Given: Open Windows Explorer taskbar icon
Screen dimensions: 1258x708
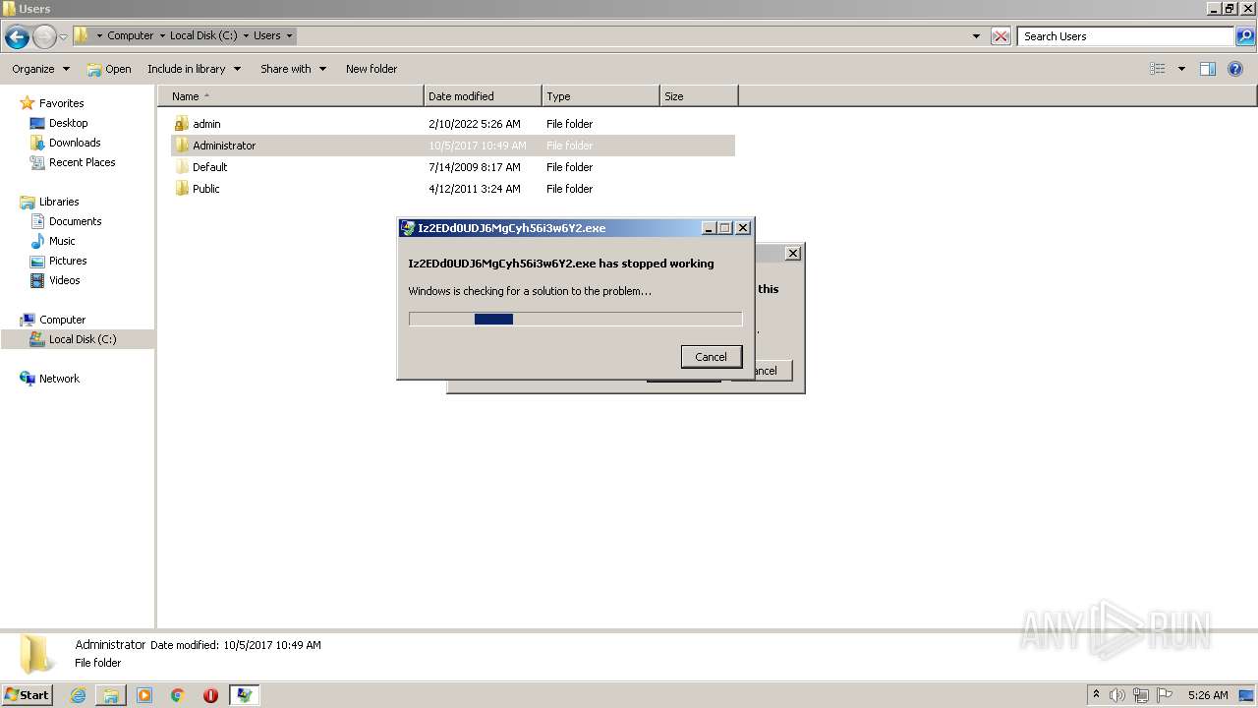Looking at the screenshot, I should (111, 695).
